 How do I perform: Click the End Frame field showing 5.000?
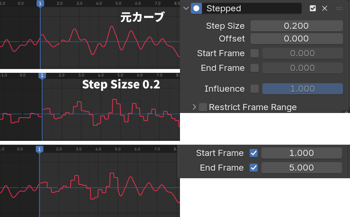coord(301,167)
